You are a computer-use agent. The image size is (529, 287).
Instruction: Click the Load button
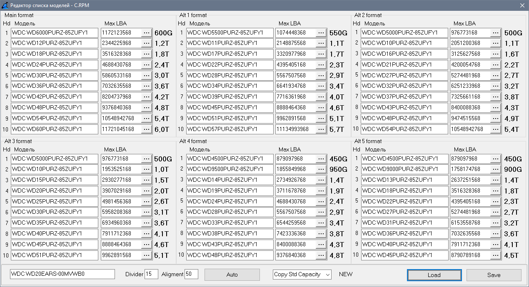(x=434, y=275)
